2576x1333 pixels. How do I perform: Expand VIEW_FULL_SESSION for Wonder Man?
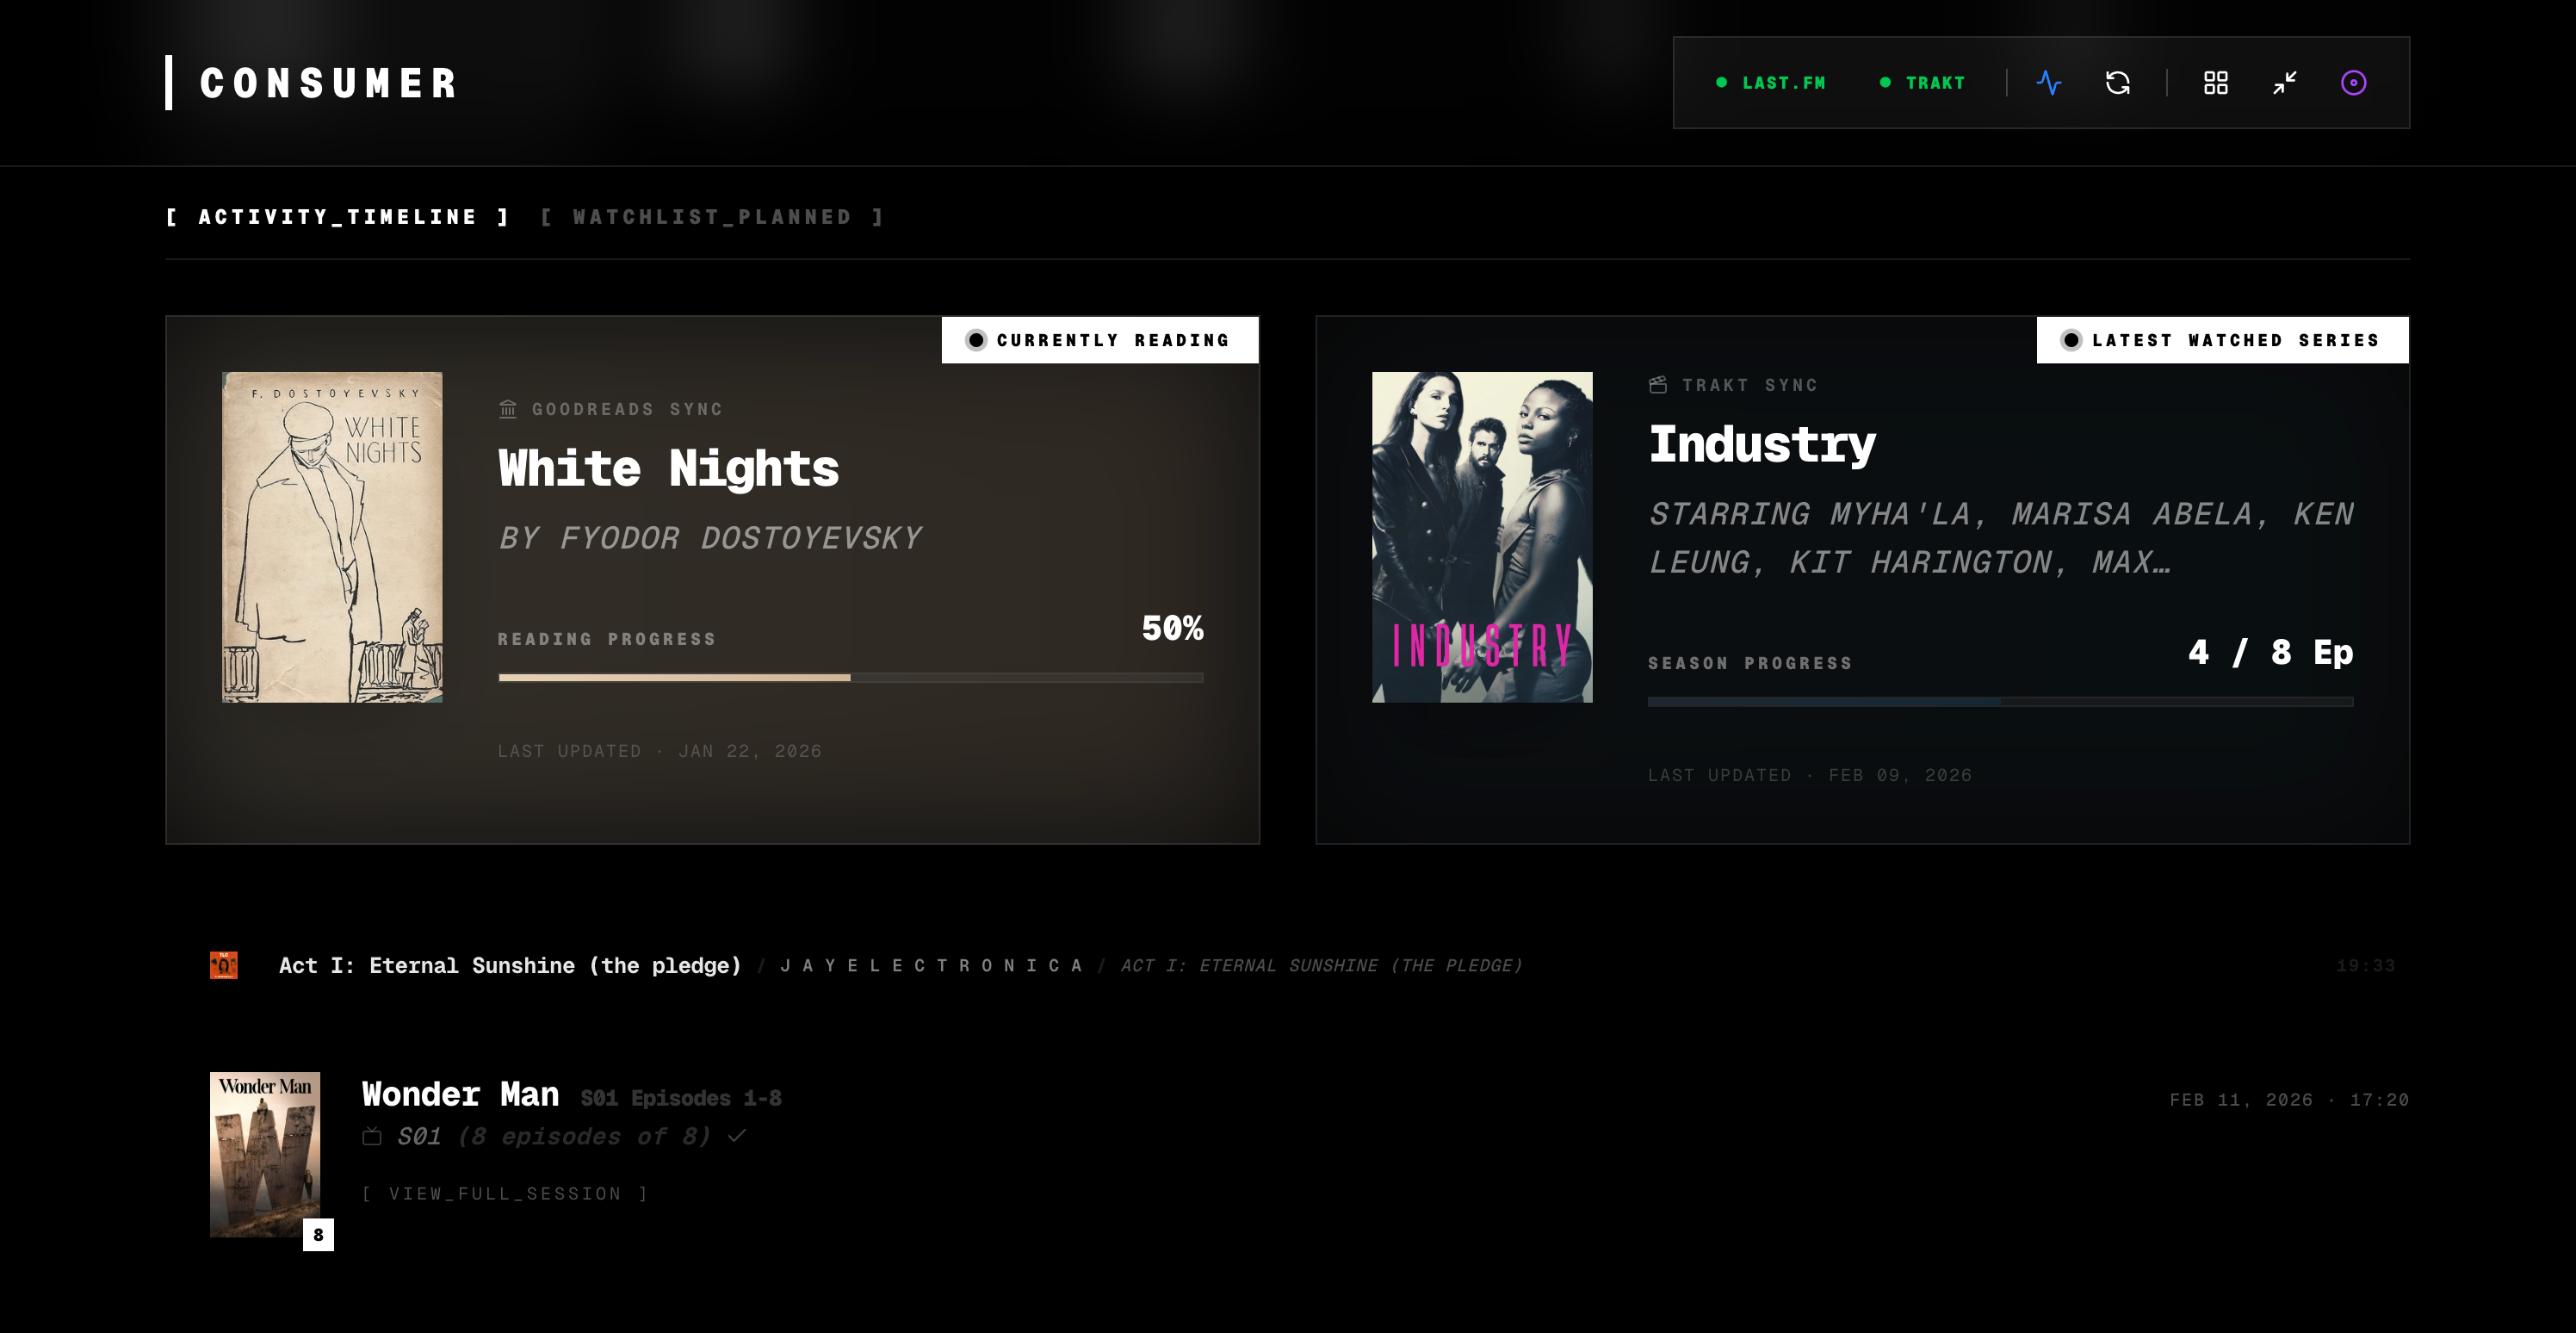505,1193
